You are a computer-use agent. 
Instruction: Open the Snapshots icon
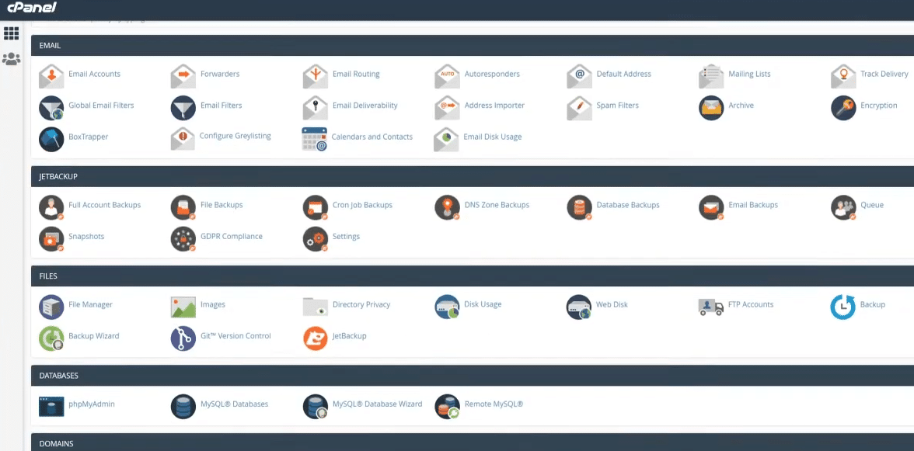(51, 238)
